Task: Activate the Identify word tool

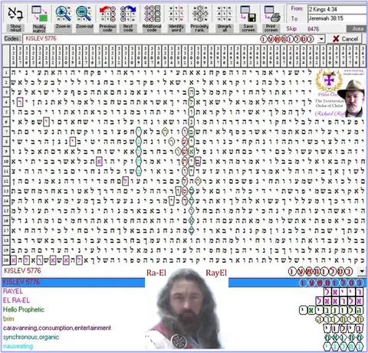Action: coord(176,15)
